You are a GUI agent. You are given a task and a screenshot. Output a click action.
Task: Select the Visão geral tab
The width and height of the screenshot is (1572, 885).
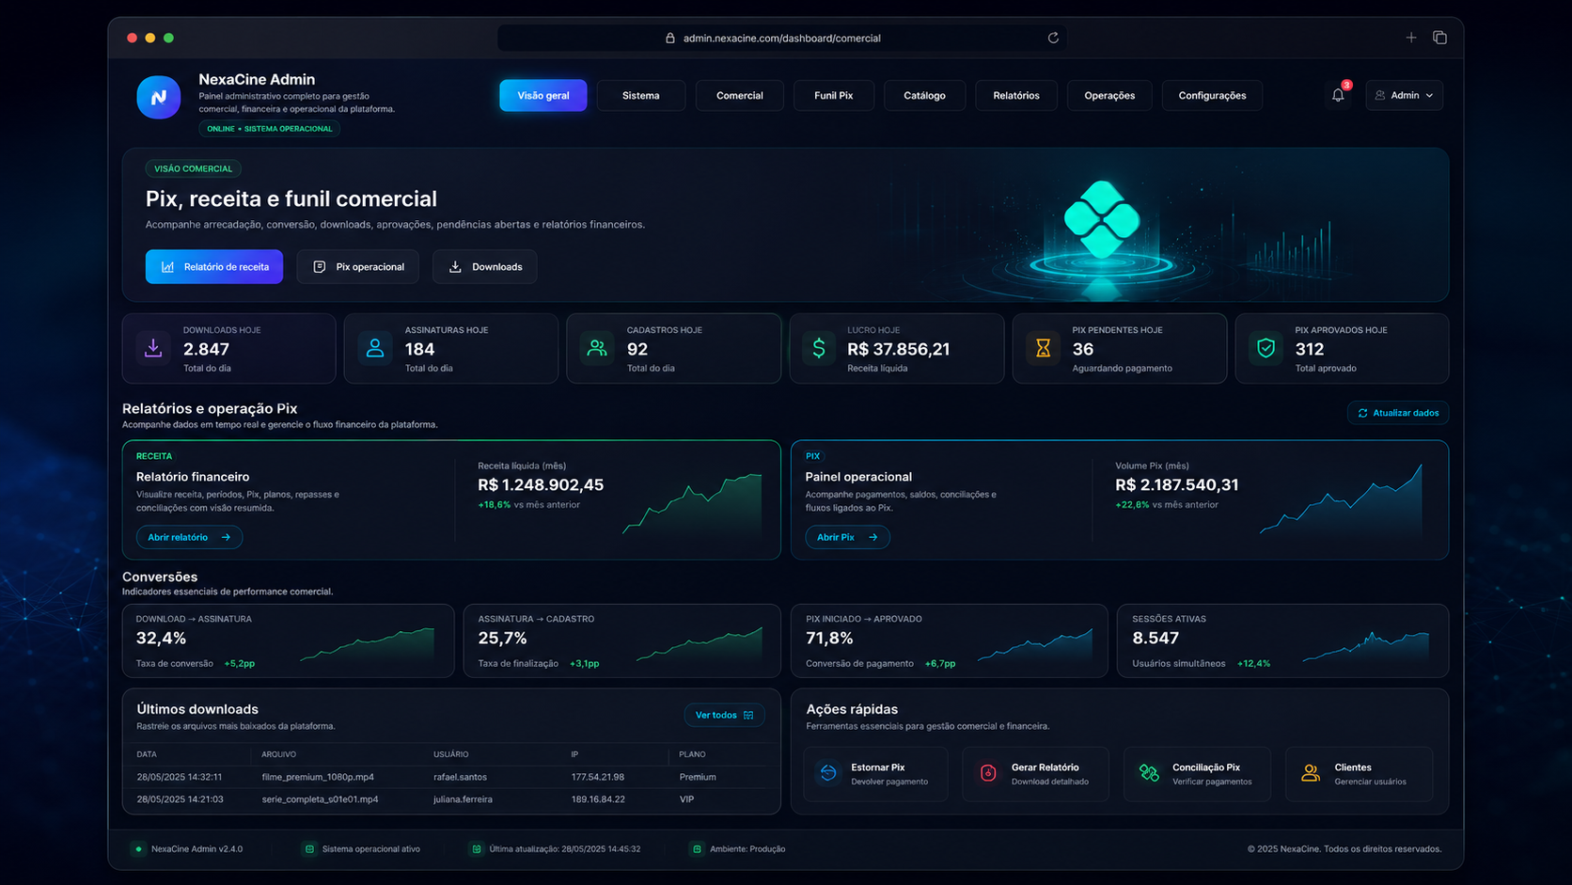tap(543, 95)
